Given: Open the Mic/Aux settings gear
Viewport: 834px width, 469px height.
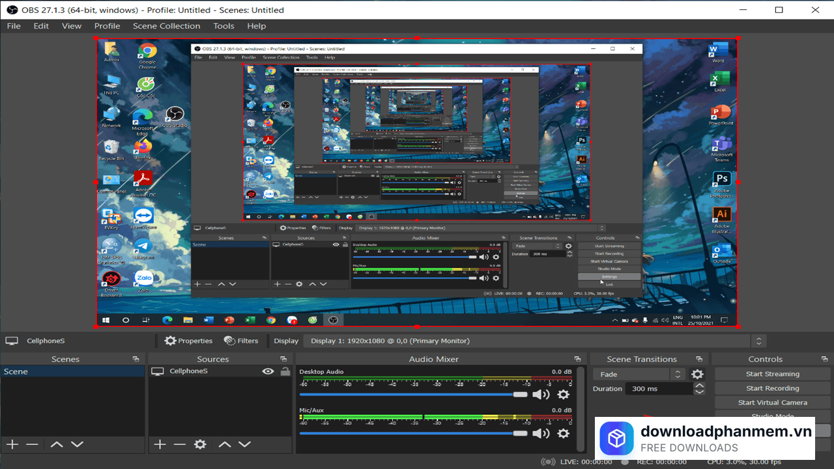Looking at the screenshot, I should click(x=564, y=433).
